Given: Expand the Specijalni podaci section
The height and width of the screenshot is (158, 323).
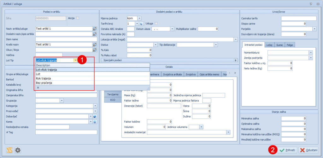Looking at the screenshot, I should click(x=236, y=60).
